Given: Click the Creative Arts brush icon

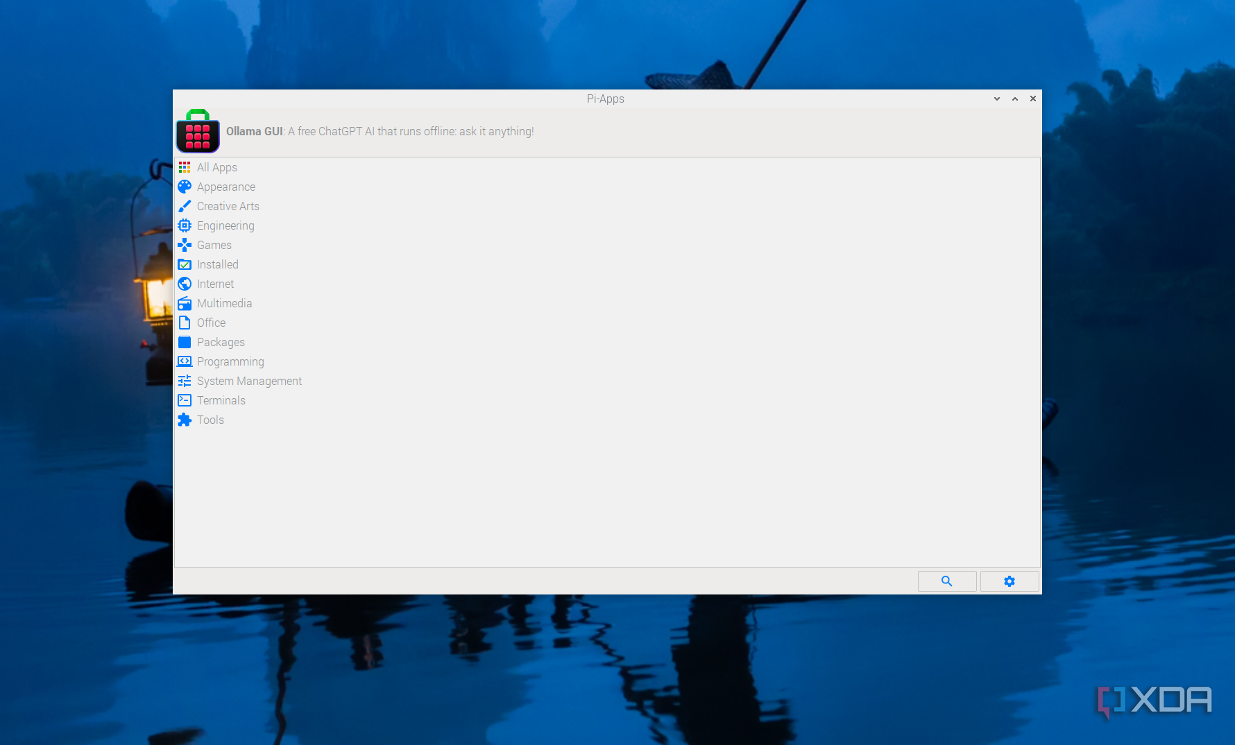Looking at the screenshot, I should click(x=185, y=206).
